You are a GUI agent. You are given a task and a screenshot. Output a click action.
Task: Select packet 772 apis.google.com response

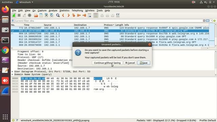click(110, 28)
